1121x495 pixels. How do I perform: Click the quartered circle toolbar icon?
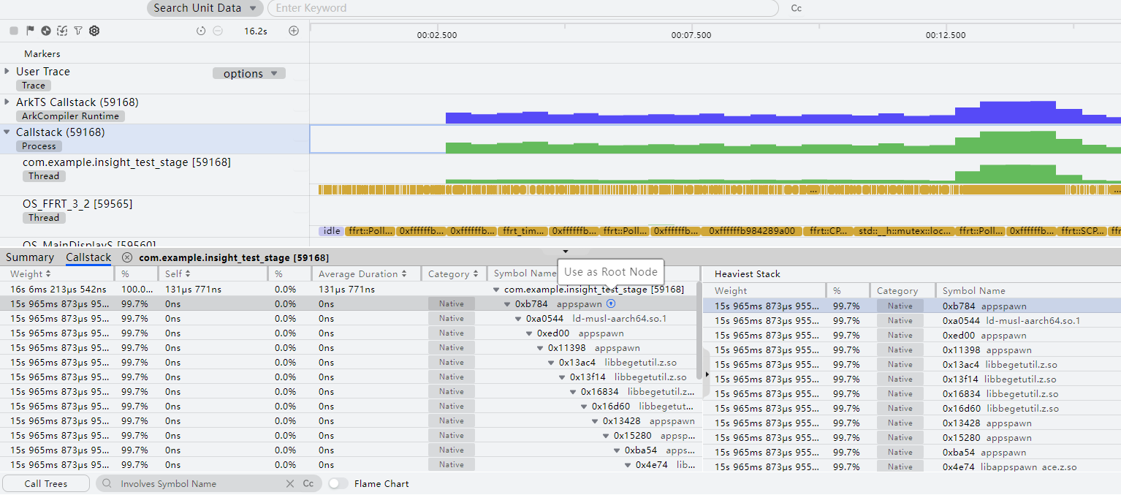(46, 31)
